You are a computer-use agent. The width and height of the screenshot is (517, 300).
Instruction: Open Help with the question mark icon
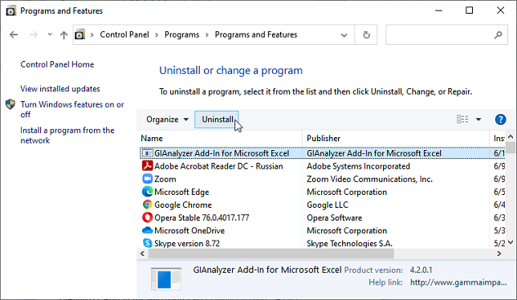(500, 120)
